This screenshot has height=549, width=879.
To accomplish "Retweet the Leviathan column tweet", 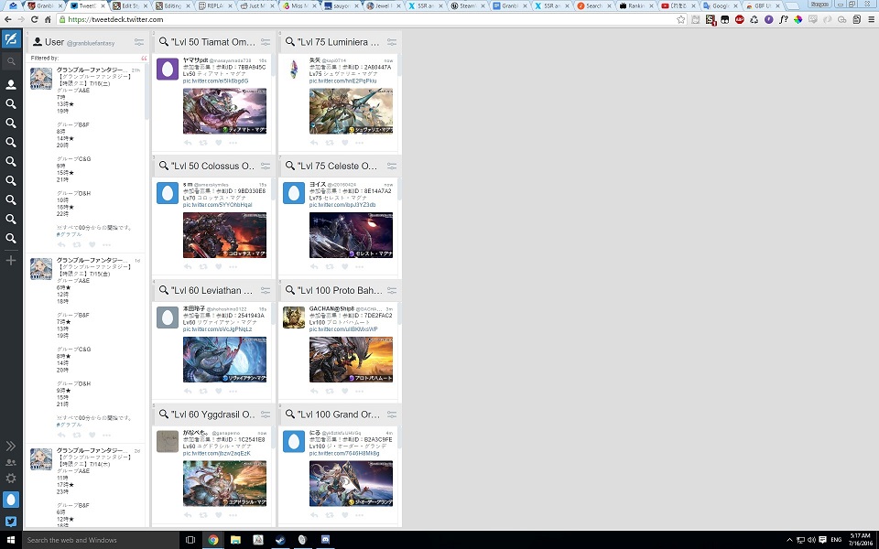I will point(203,391).
